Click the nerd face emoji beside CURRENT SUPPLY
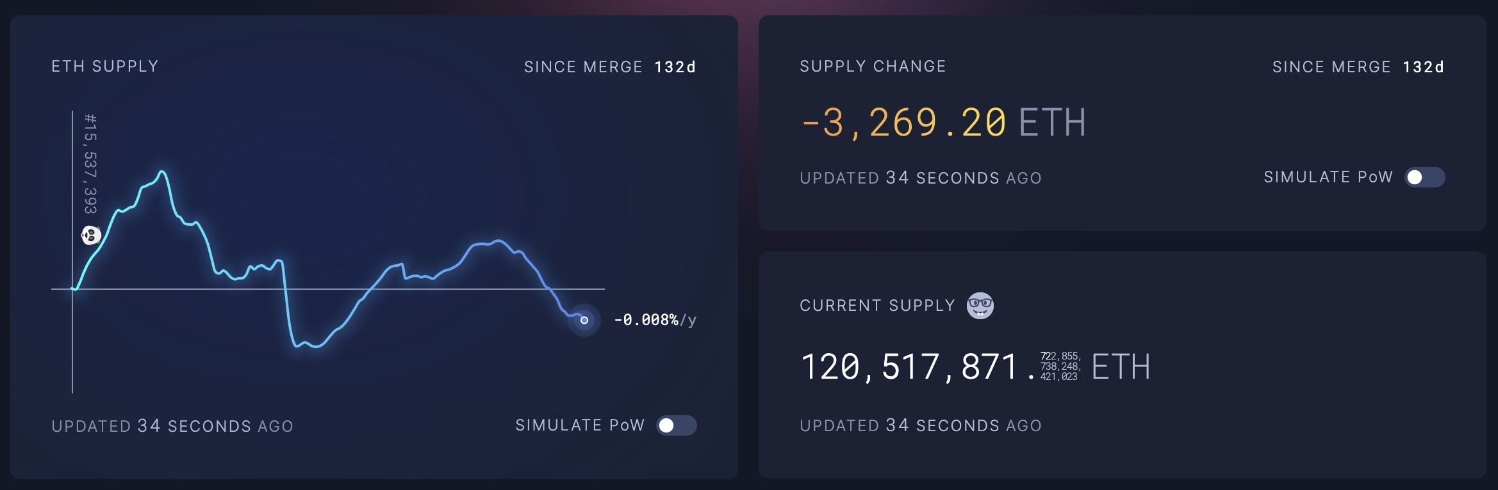1498x490 pixels. (980, 306)
